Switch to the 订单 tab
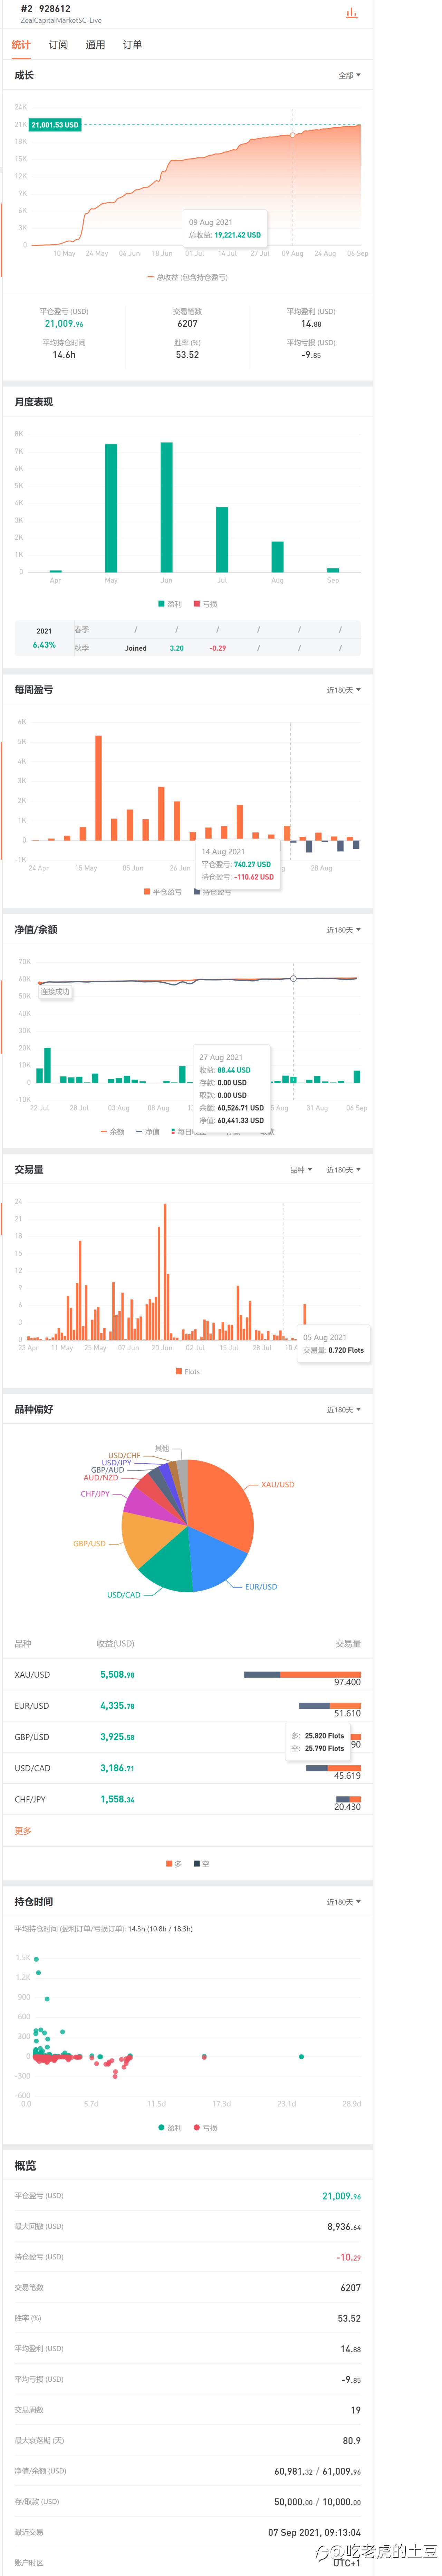The height and width of the screenshot is (2576, 442). (x=133, y=45)
